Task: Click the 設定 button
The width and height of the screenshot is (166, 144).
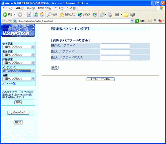Action: (55, 68)
